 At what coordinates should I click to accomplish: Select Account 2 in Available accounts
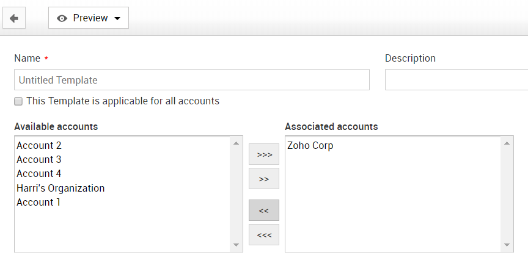click(x=39, y=146)
